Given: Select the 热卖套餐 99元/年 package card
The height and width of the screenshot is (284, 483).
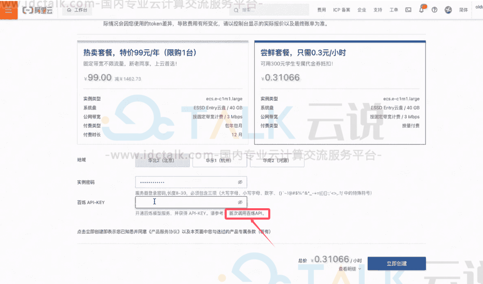Looking at the screenshot, I should click(163, 92).
